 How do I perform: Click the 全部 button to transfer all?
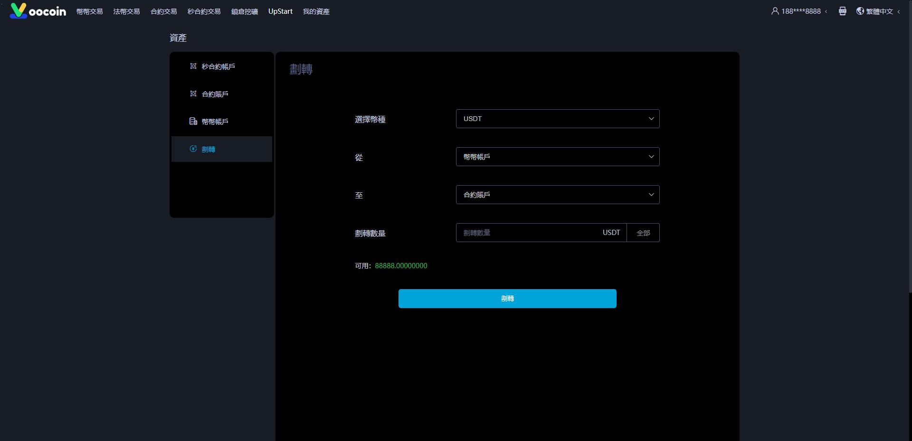click(x=643, y=233)
